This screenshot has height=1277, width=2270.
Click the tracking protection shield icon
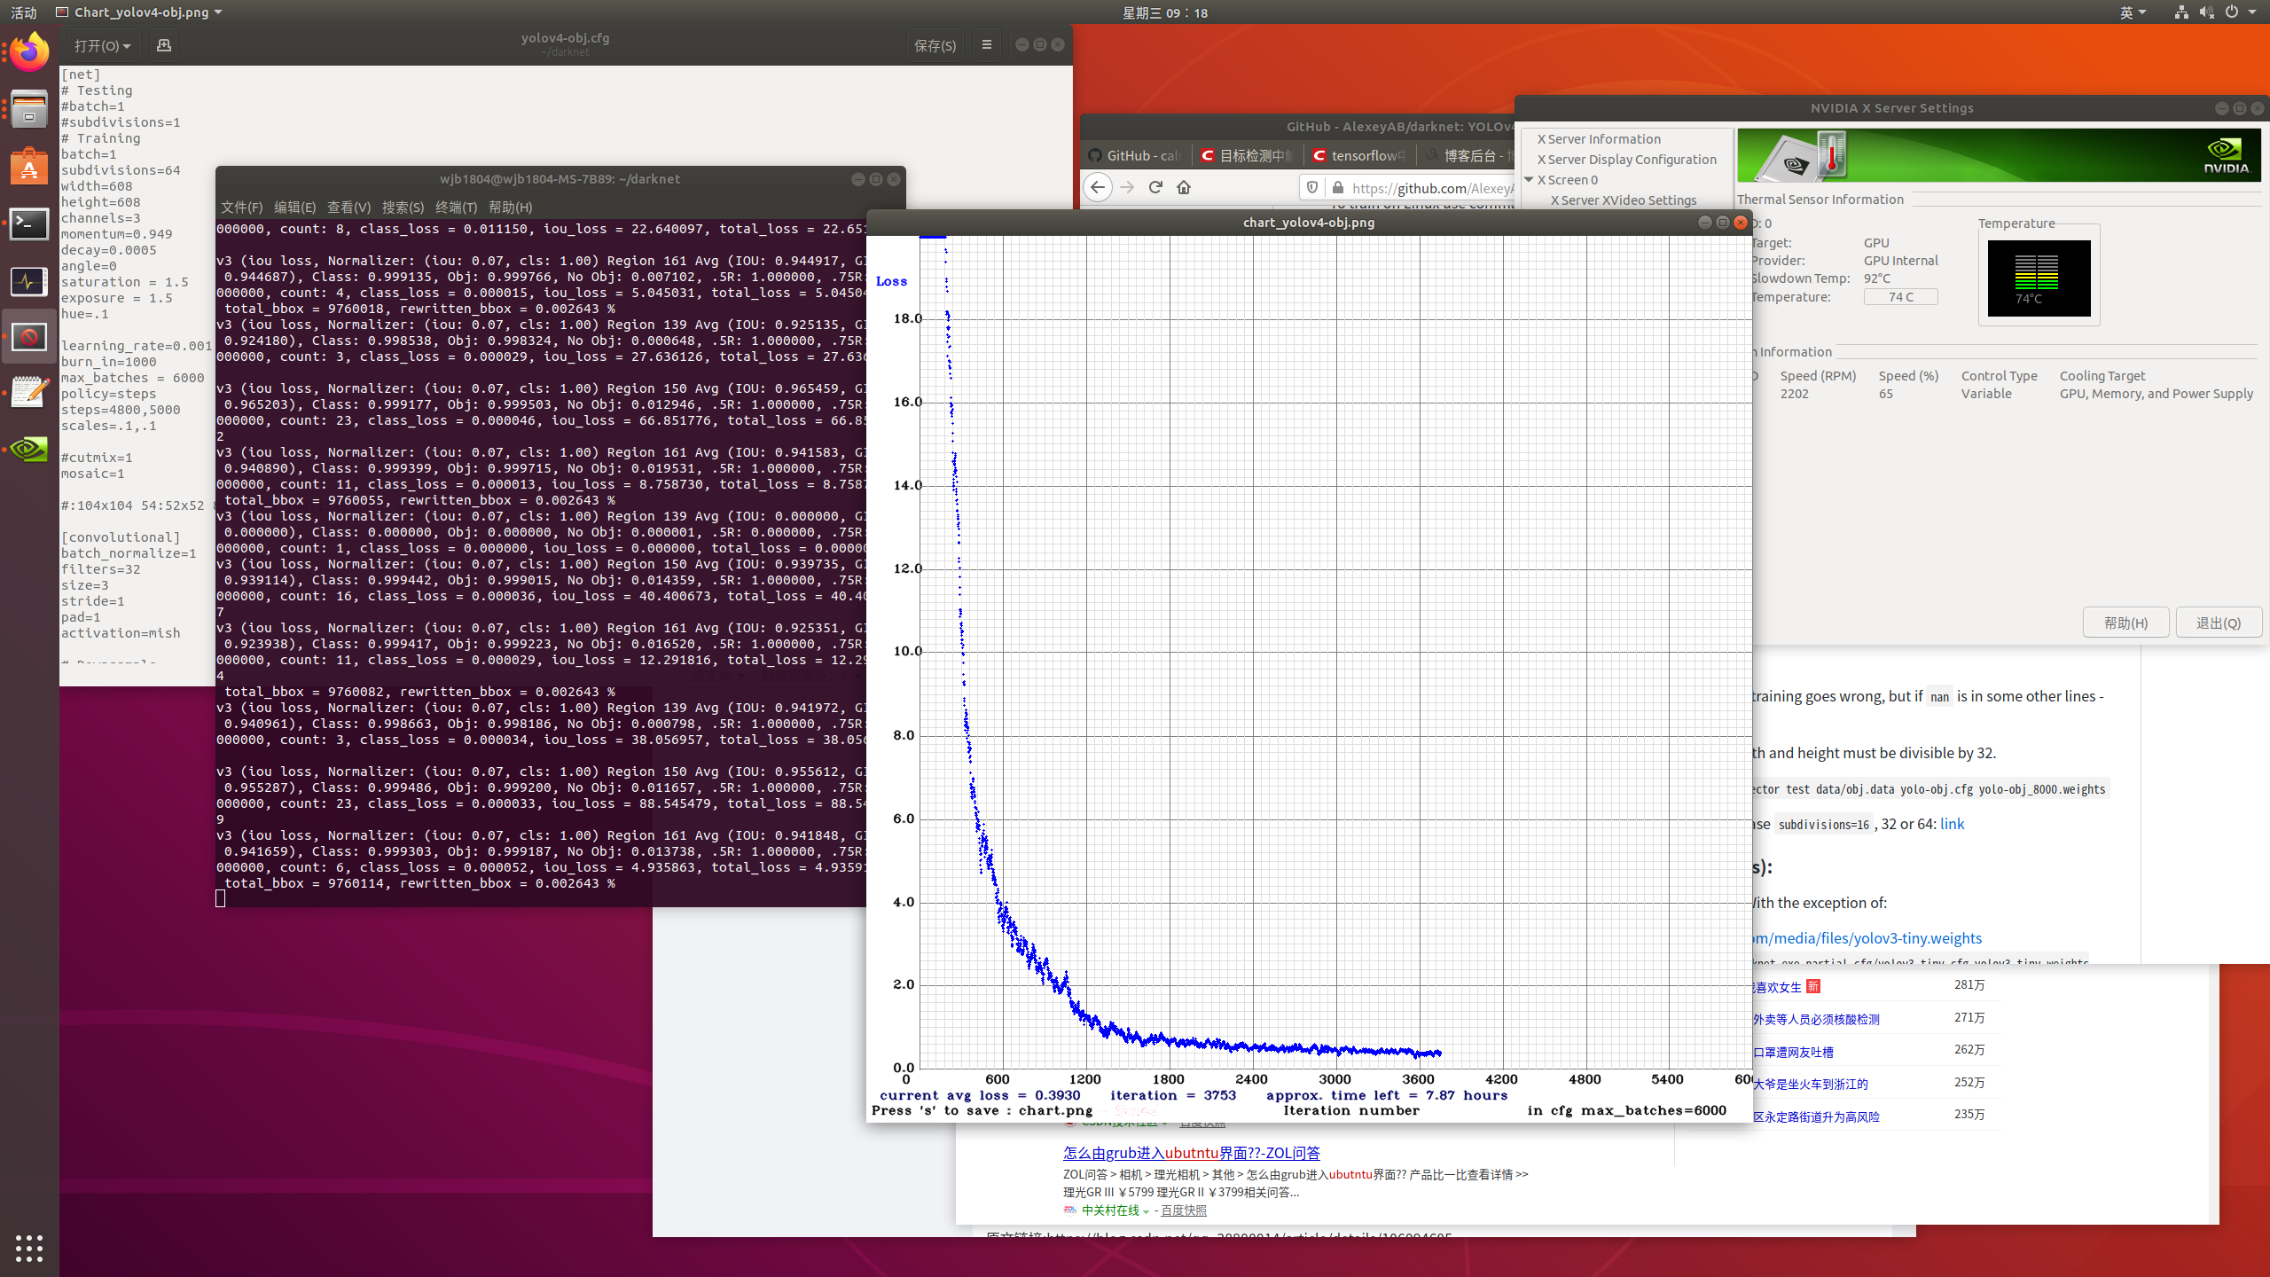click(x=1312, y=187)
